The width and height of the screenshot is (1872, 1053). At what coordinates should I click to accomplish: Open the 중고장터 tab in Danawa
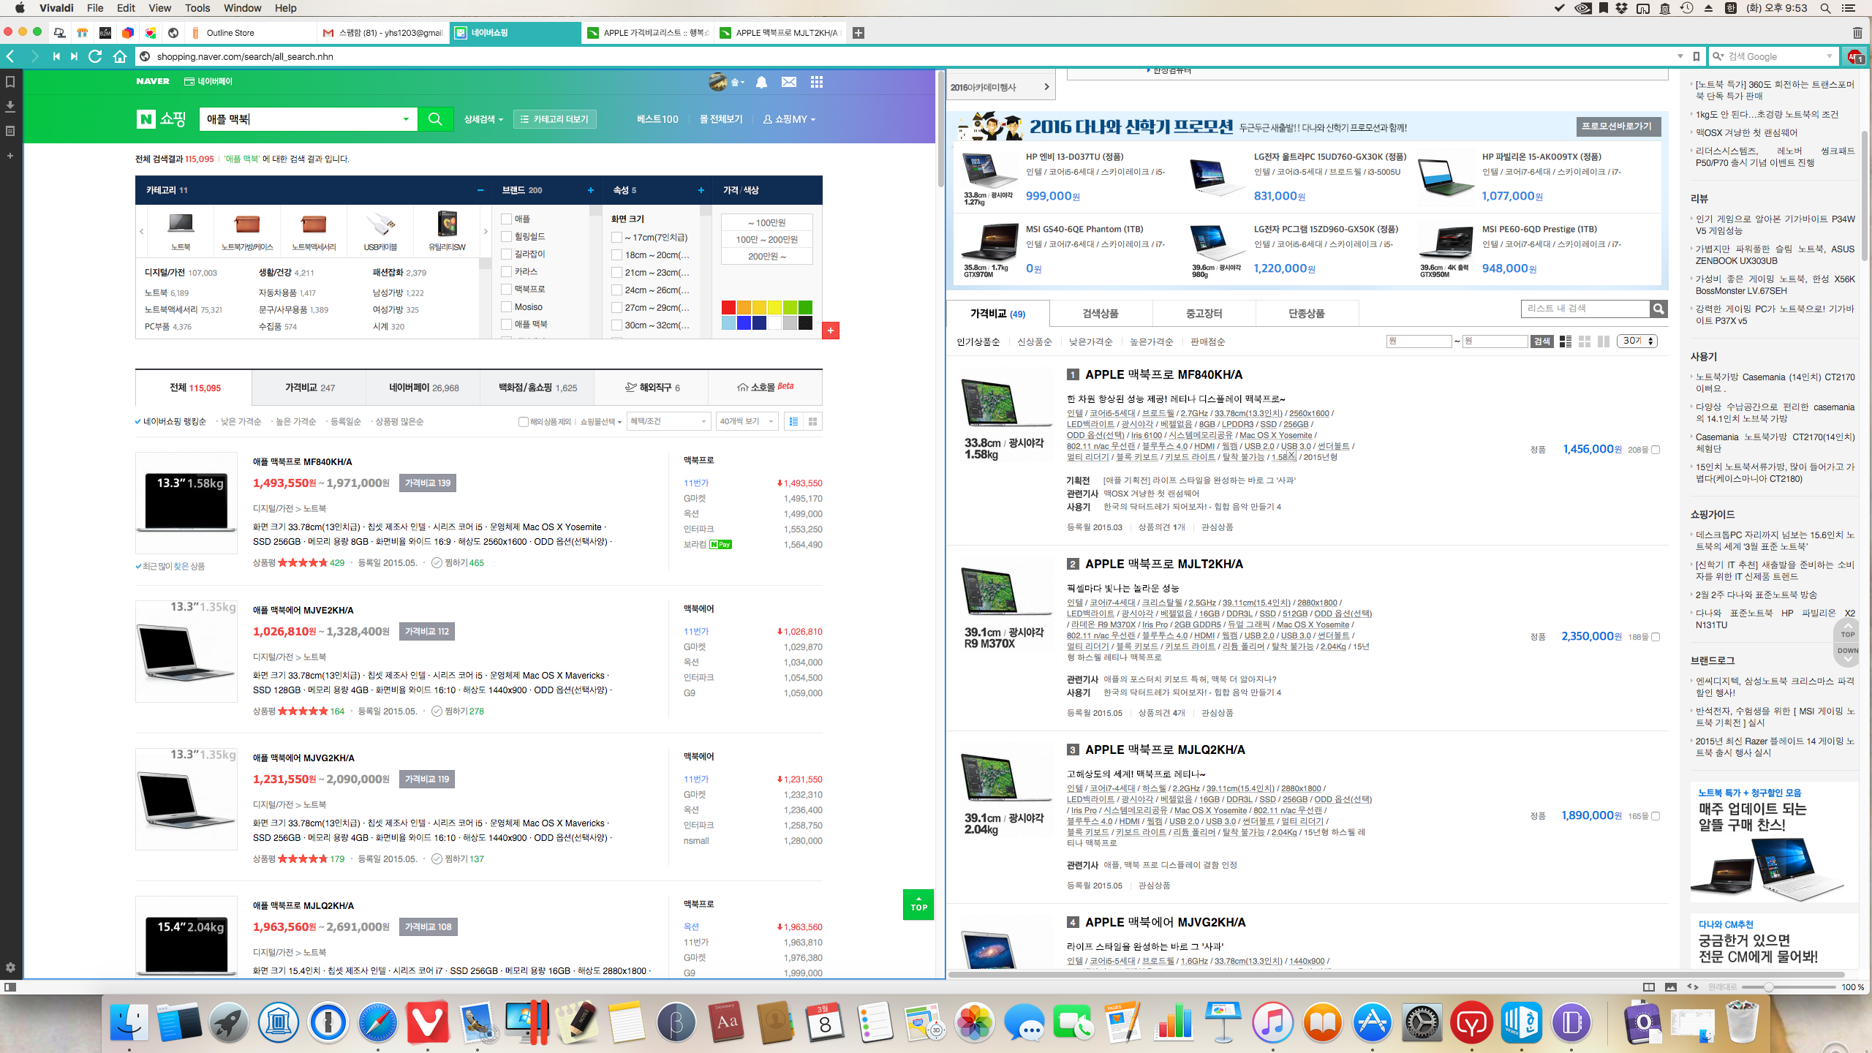coord(1204,314)
